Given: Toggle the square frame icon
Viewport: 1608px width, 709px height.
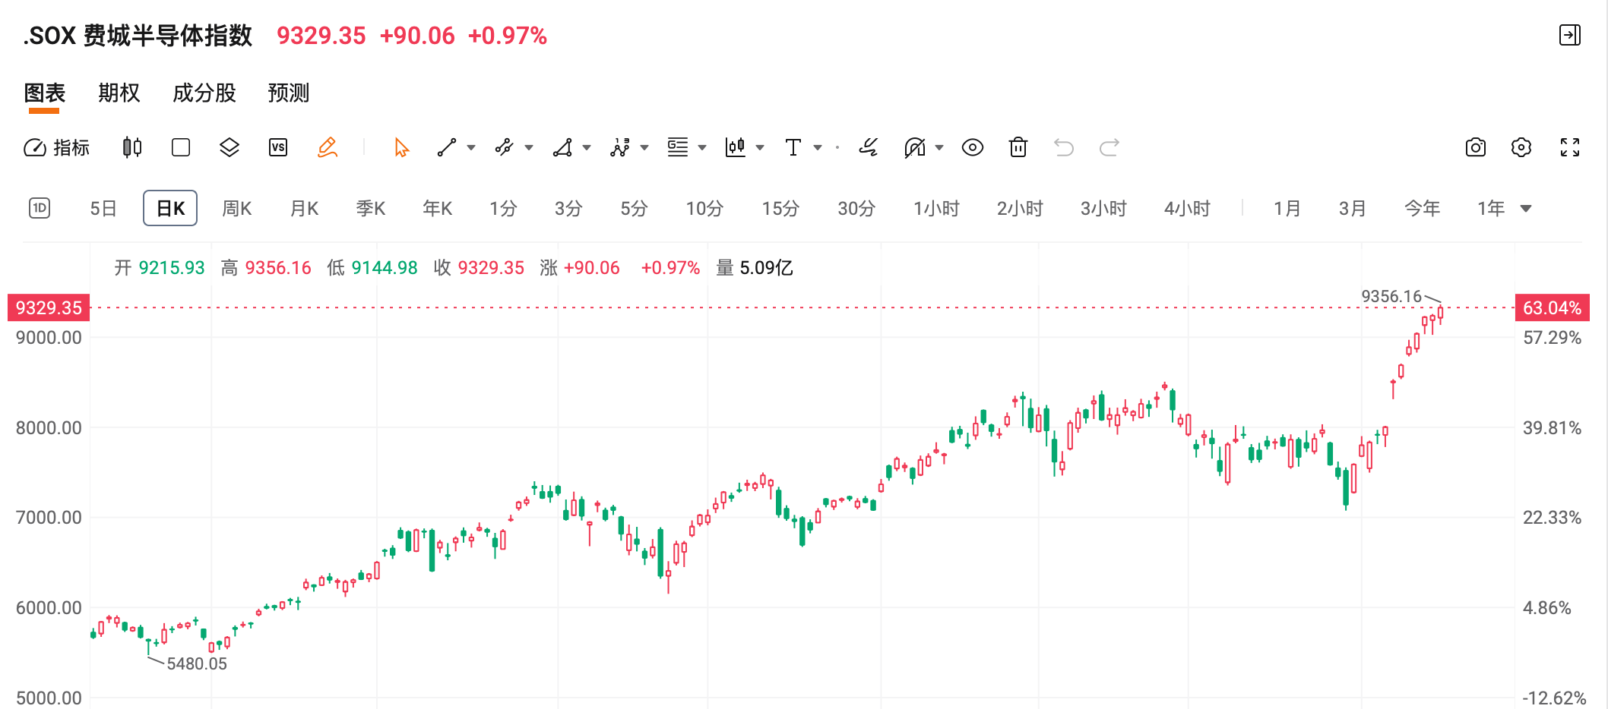Looking at the screenshot, I should pyautogui.click(x=181, y=147).
